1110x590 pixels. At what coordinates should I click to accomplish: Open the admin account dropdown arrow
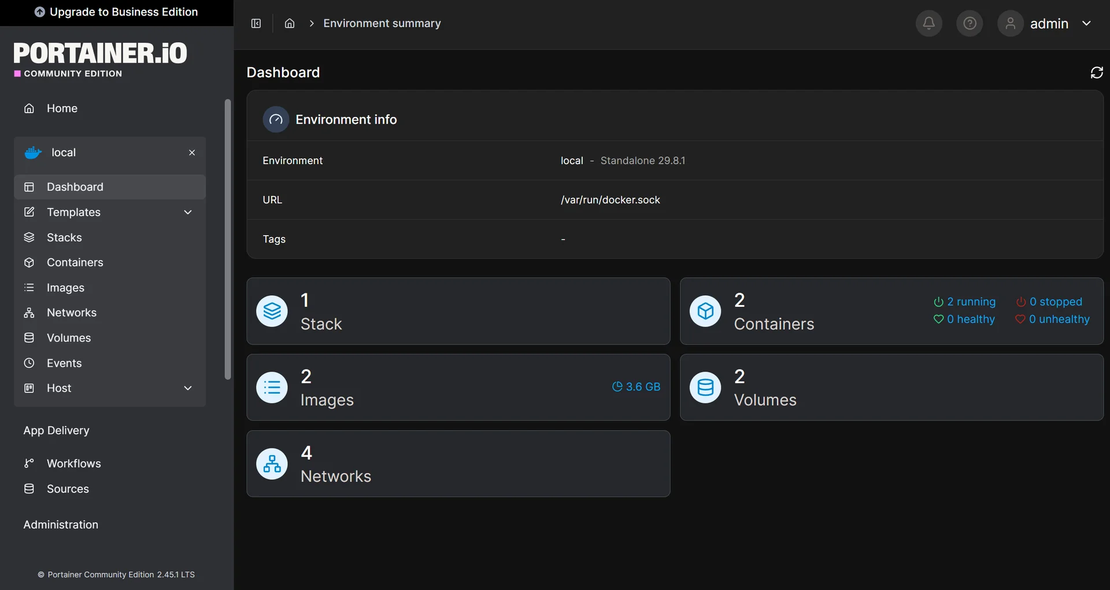pos(1086,23)
